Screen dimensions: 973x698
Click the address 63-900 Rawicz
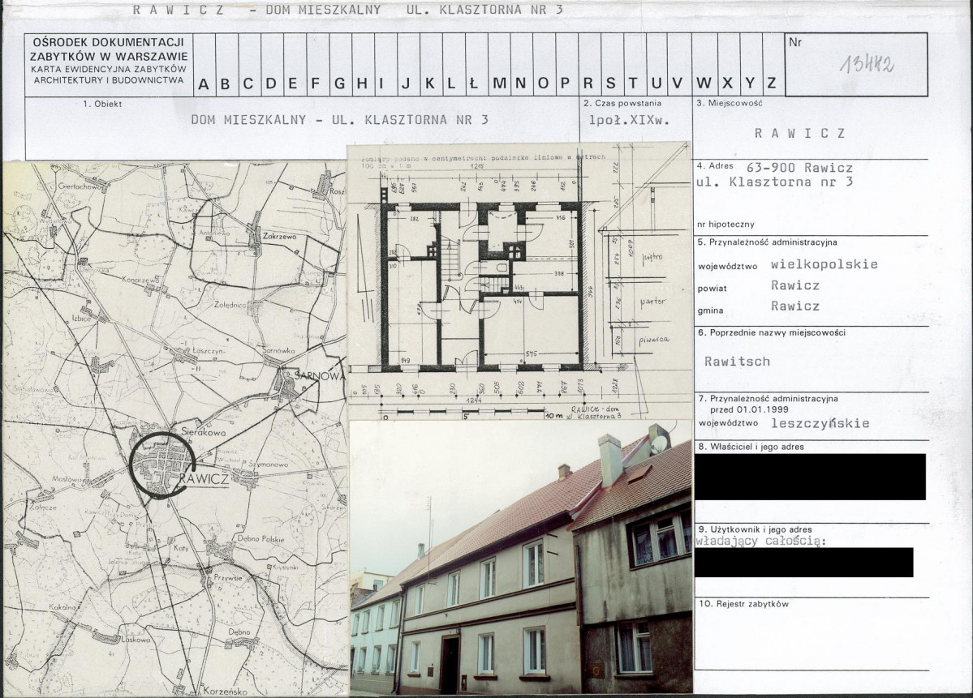pos(799,167)
